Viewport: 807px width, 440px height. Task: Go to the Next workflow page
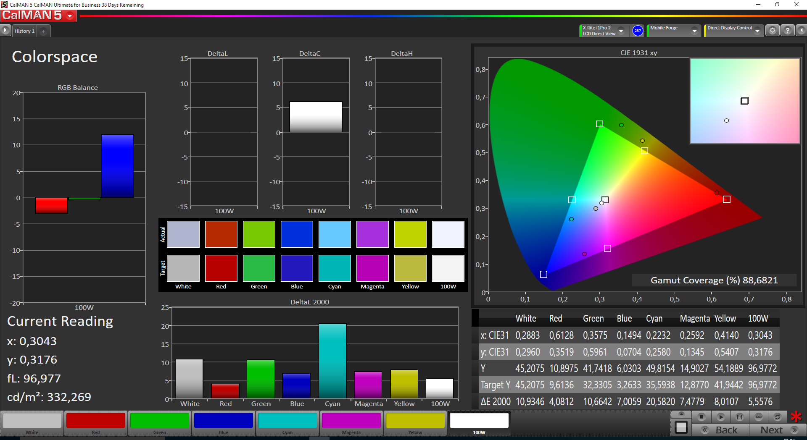click(x=778, y=430)
